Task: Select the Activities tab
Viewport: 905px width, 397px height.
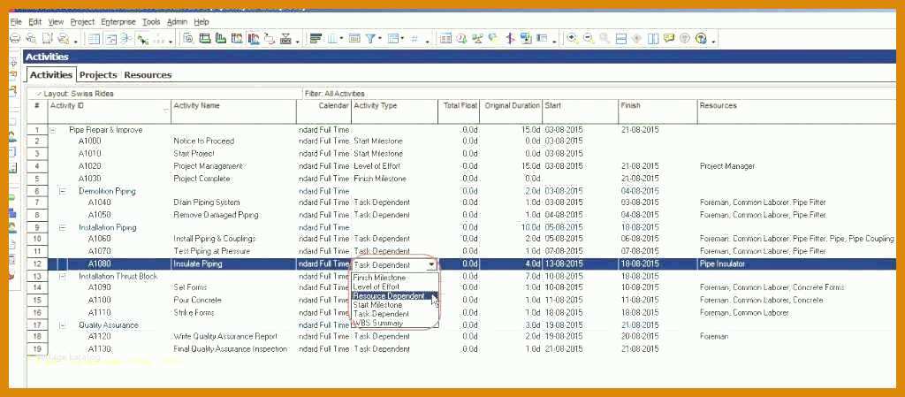Action: [51, 75]
